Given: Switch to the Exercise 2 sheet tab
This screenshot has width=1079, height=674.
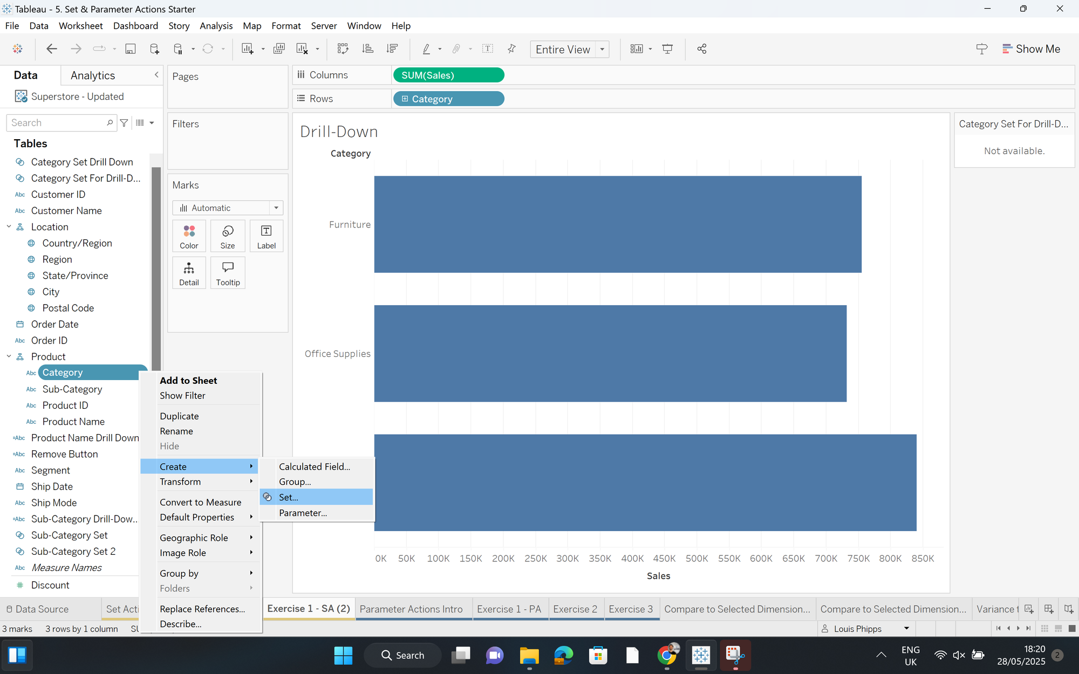Looking at the screenshot, I should coord(575,609).
